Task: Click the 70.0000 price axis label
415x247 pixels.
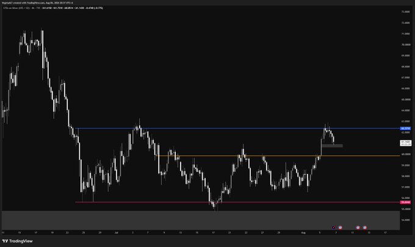Action: [406, 45]
